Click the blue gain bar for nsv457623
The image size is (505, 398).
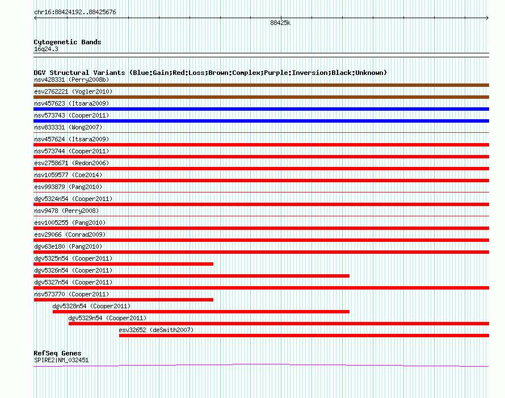[261, 109]
